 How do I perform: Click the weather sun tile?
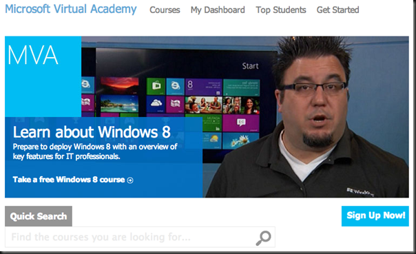tap(212, 140)
